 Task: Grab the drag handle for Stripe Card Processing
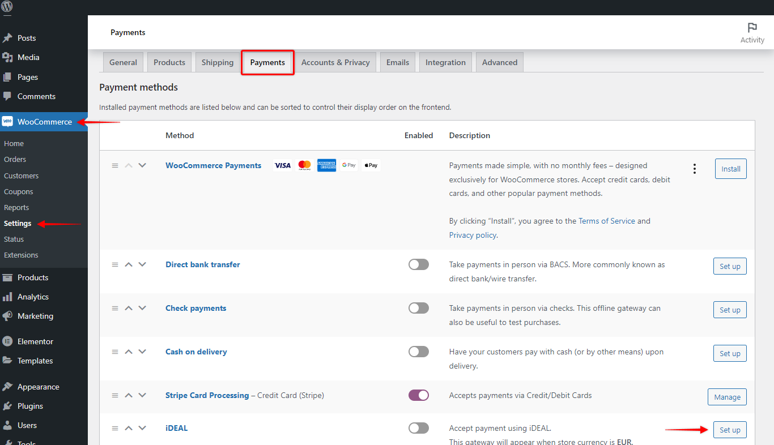115,395
